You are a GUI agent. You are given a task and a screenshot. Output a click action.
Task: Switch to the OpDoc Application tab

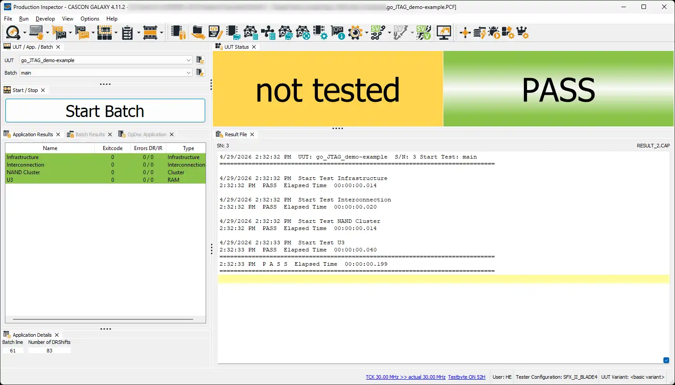tap(147, 134)
